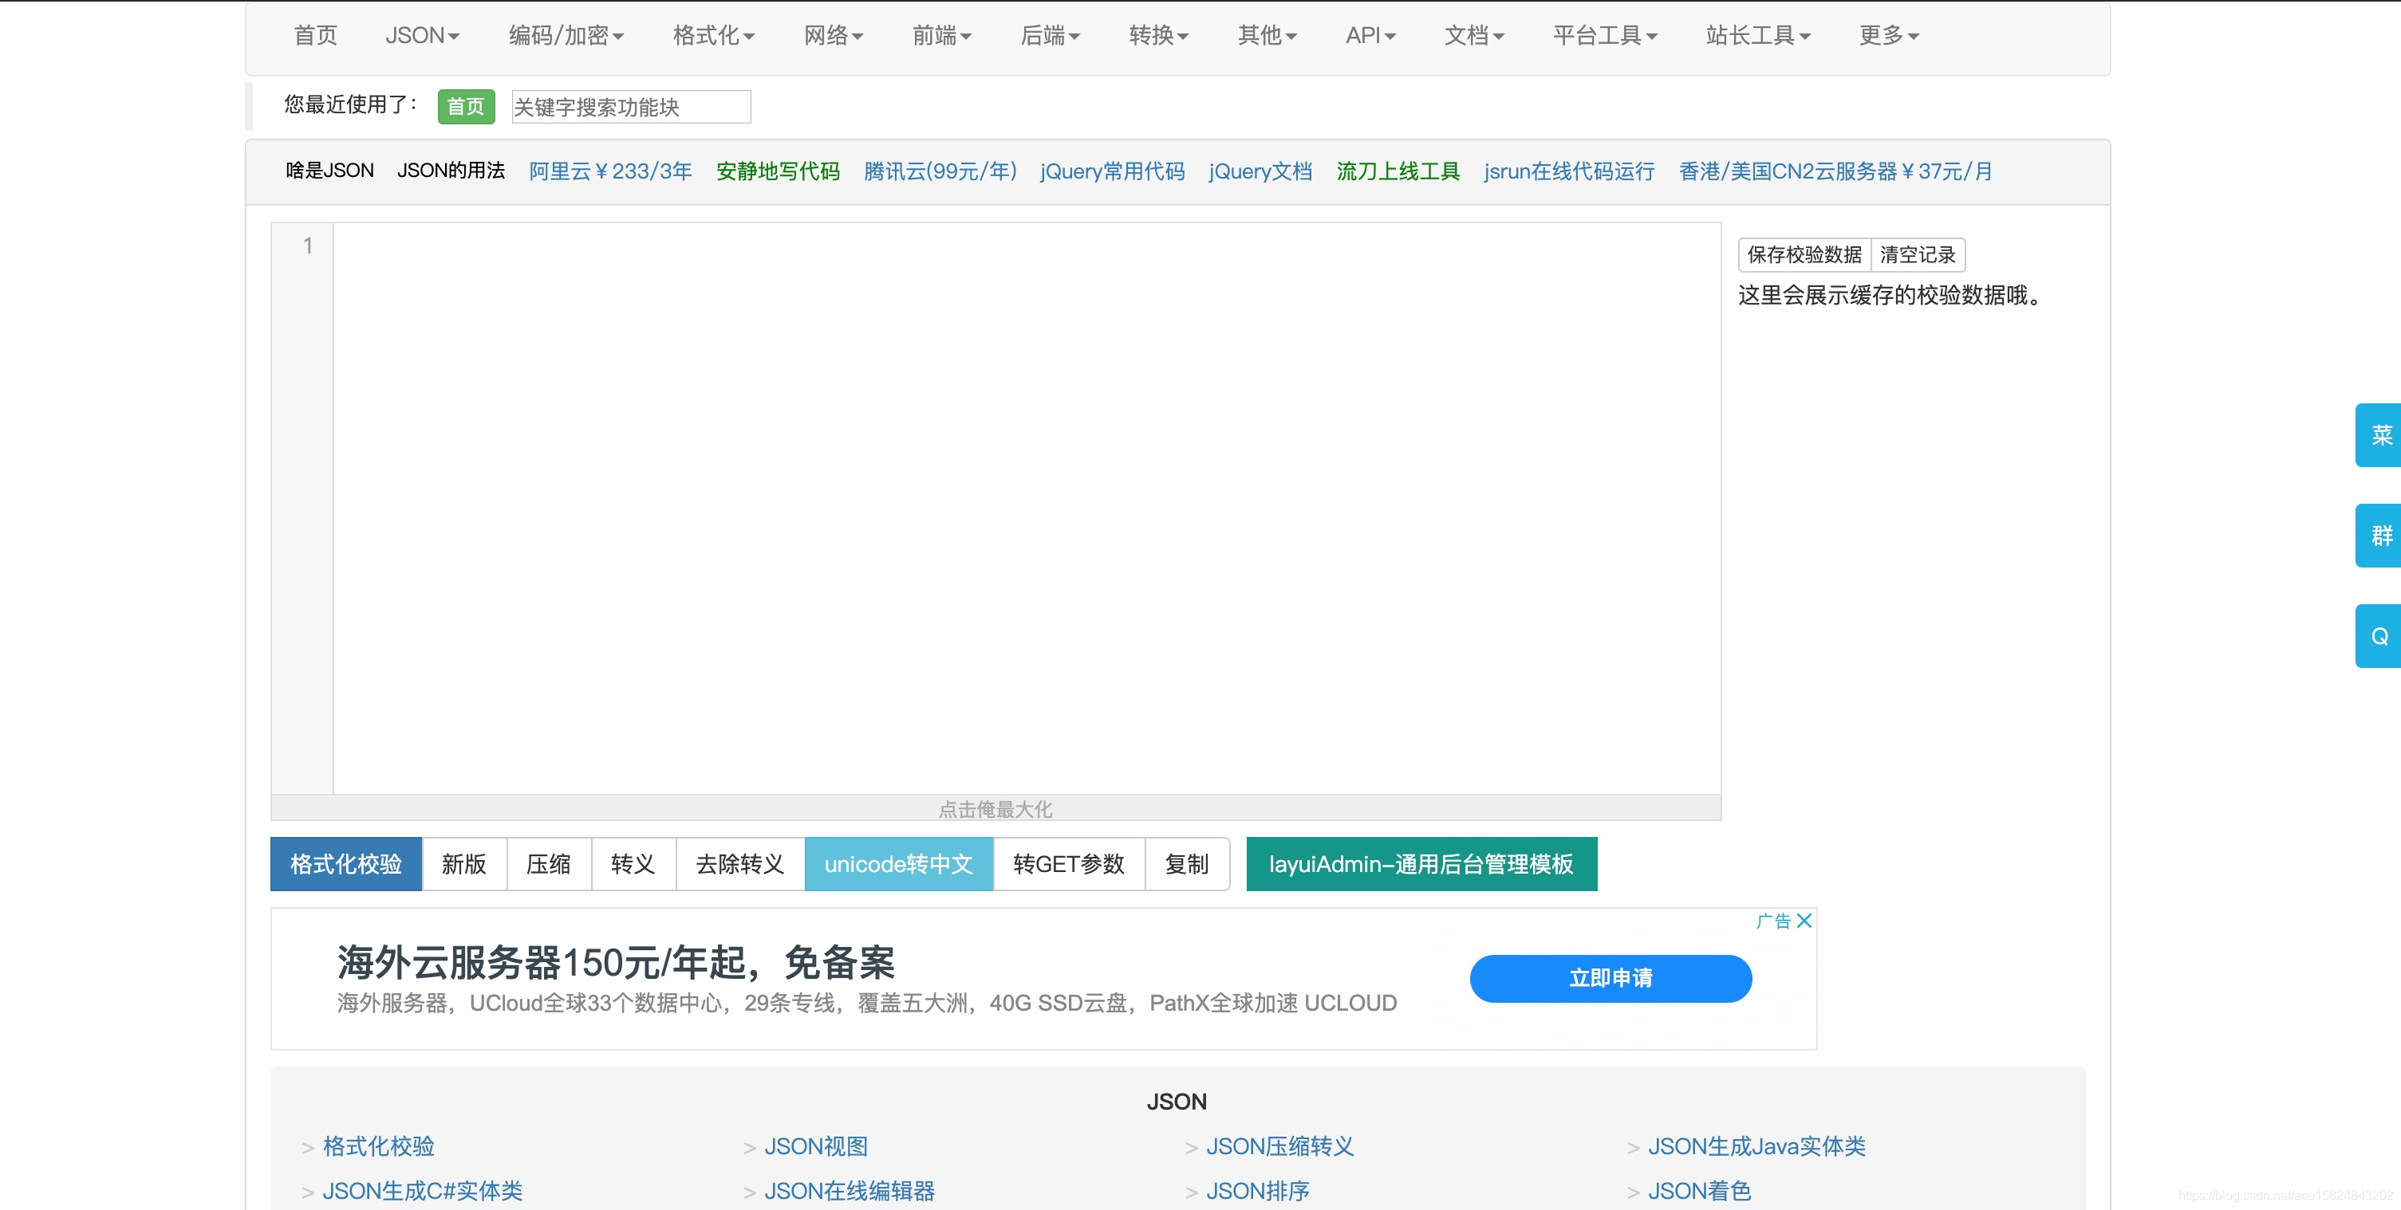This screenshot has width=2401, height=1210.
Task: Open the 香港/美国CN2云服务器 link
Action: (1835, 171)
